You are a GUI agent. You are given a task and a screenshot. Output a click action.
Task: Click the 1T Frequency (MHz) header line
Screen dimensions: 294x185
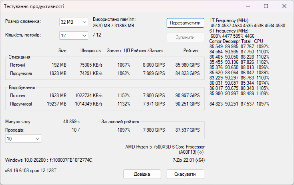click(230, 20)
